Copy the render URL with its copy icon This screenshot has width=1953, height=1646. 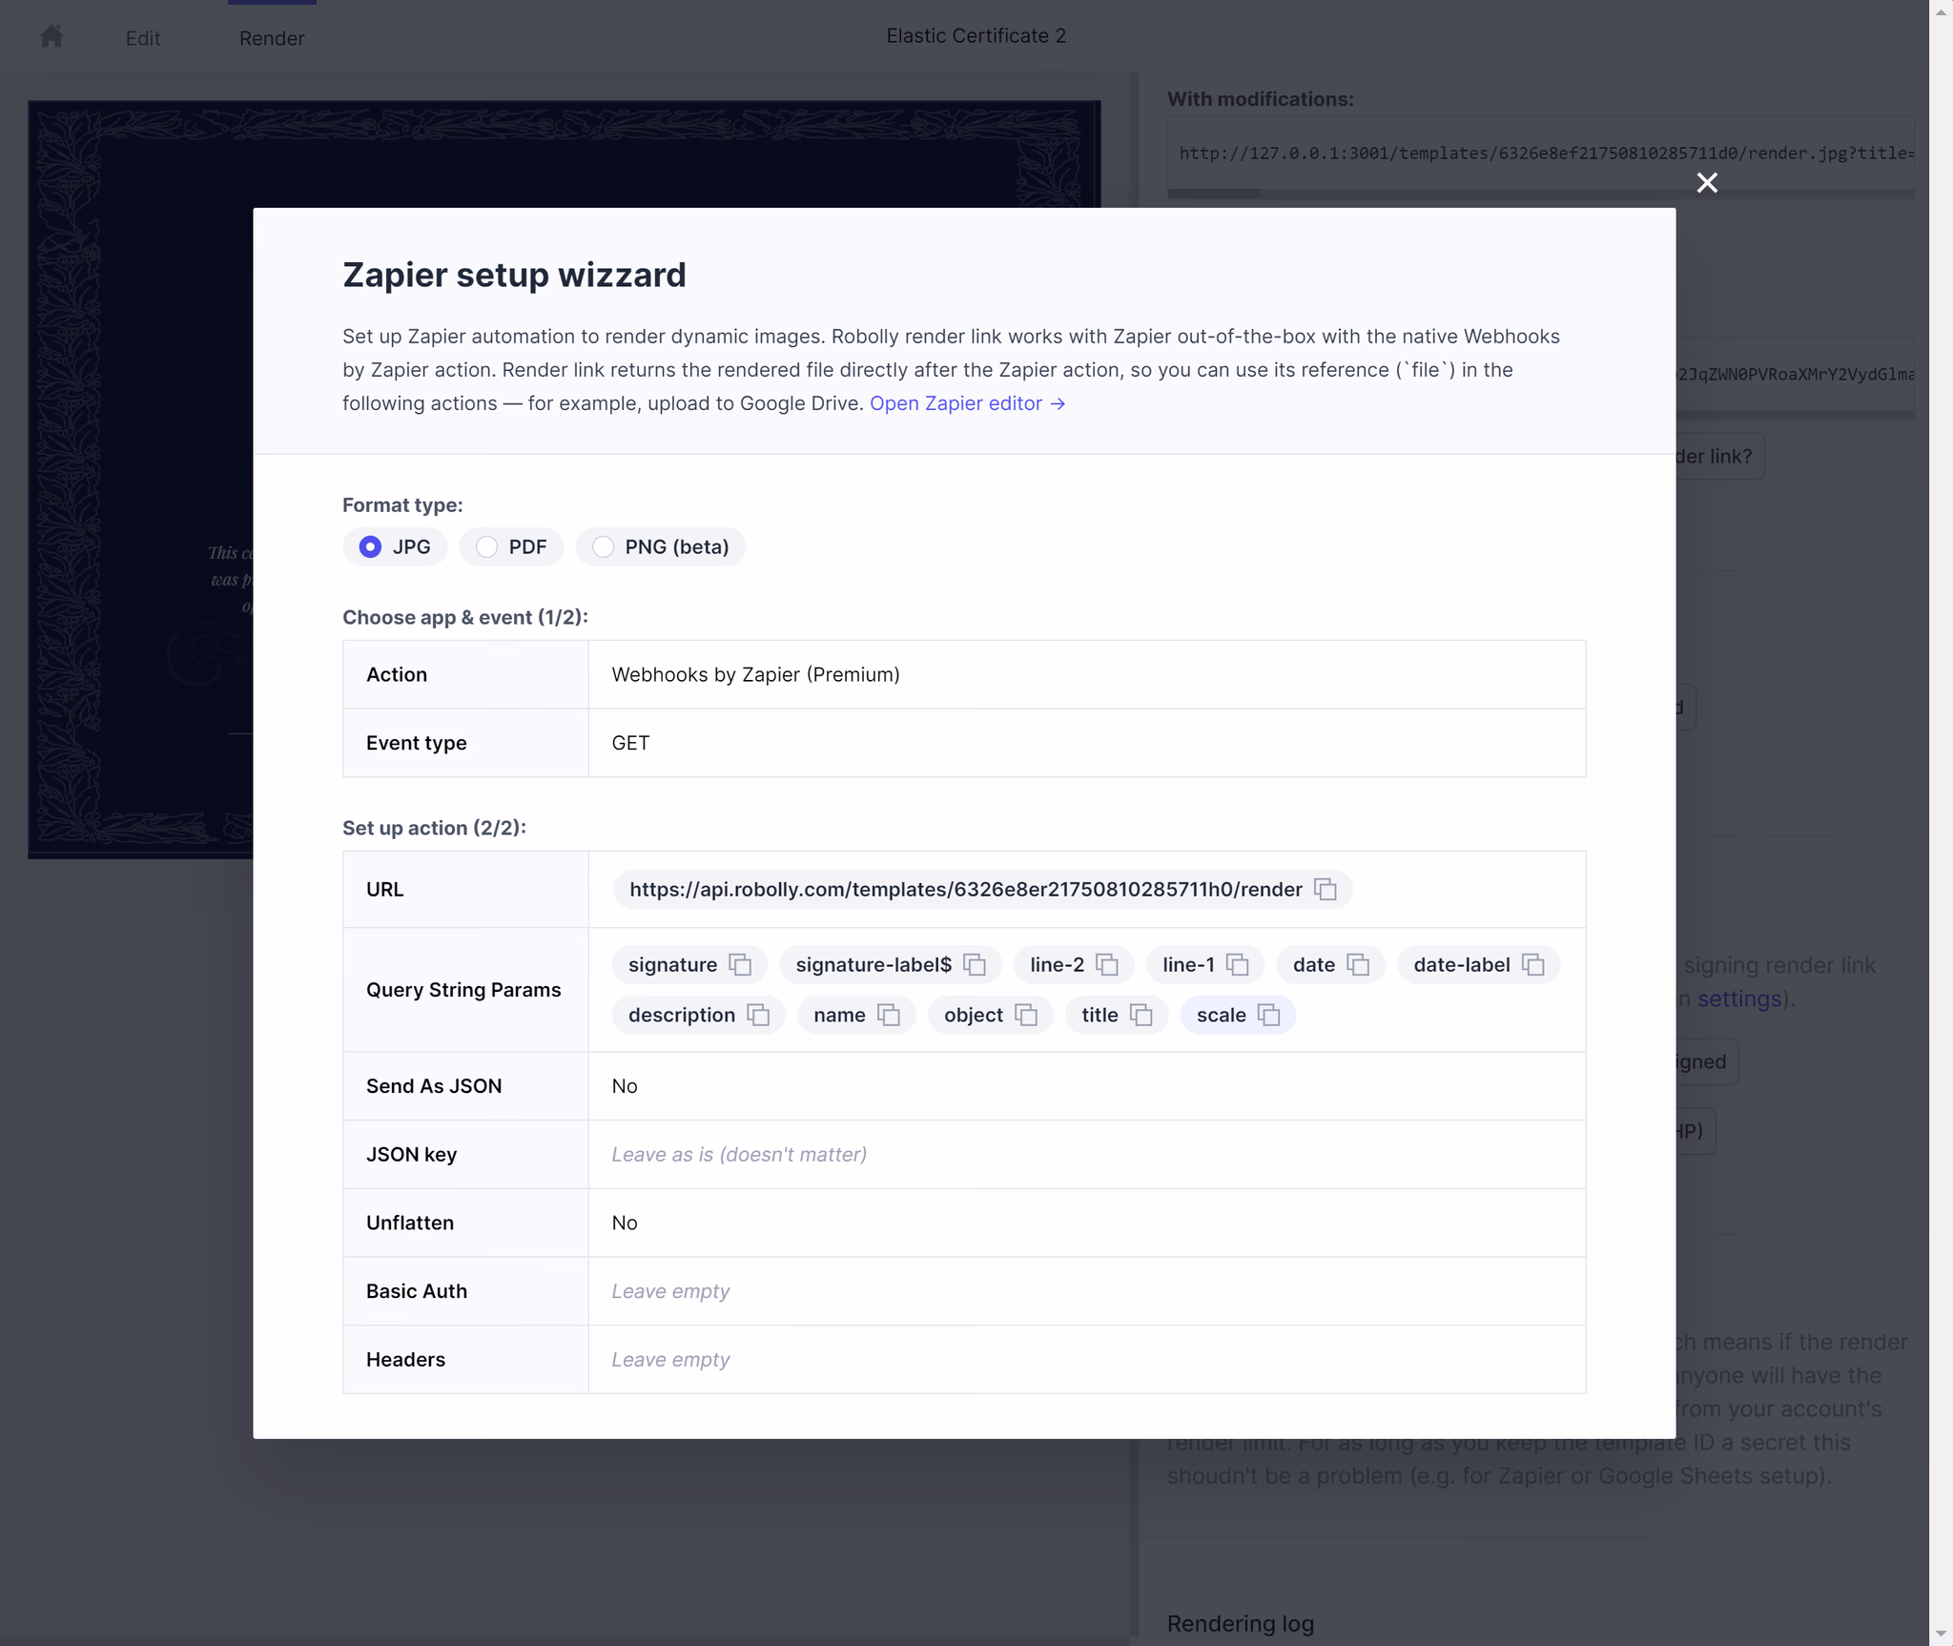1326,889
